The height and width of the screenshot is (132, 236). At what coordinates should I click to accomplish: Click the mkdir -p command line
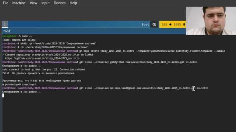click(x=49, y=44)
